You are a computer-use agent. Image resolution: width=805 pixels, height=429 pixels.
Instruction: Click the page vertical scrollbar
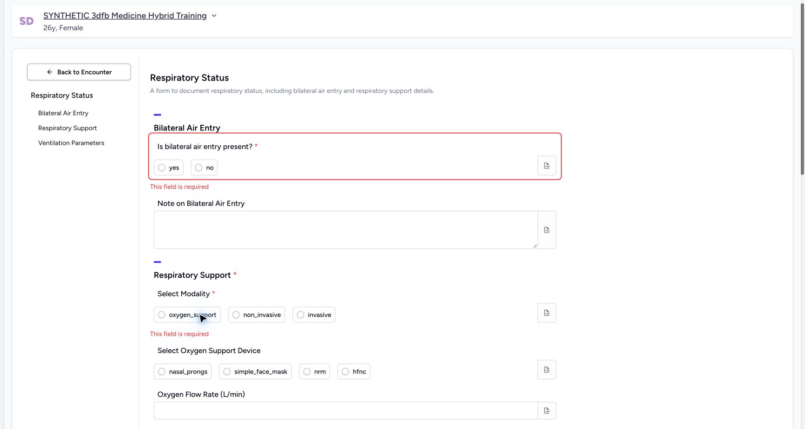click(x=802, y=89)
